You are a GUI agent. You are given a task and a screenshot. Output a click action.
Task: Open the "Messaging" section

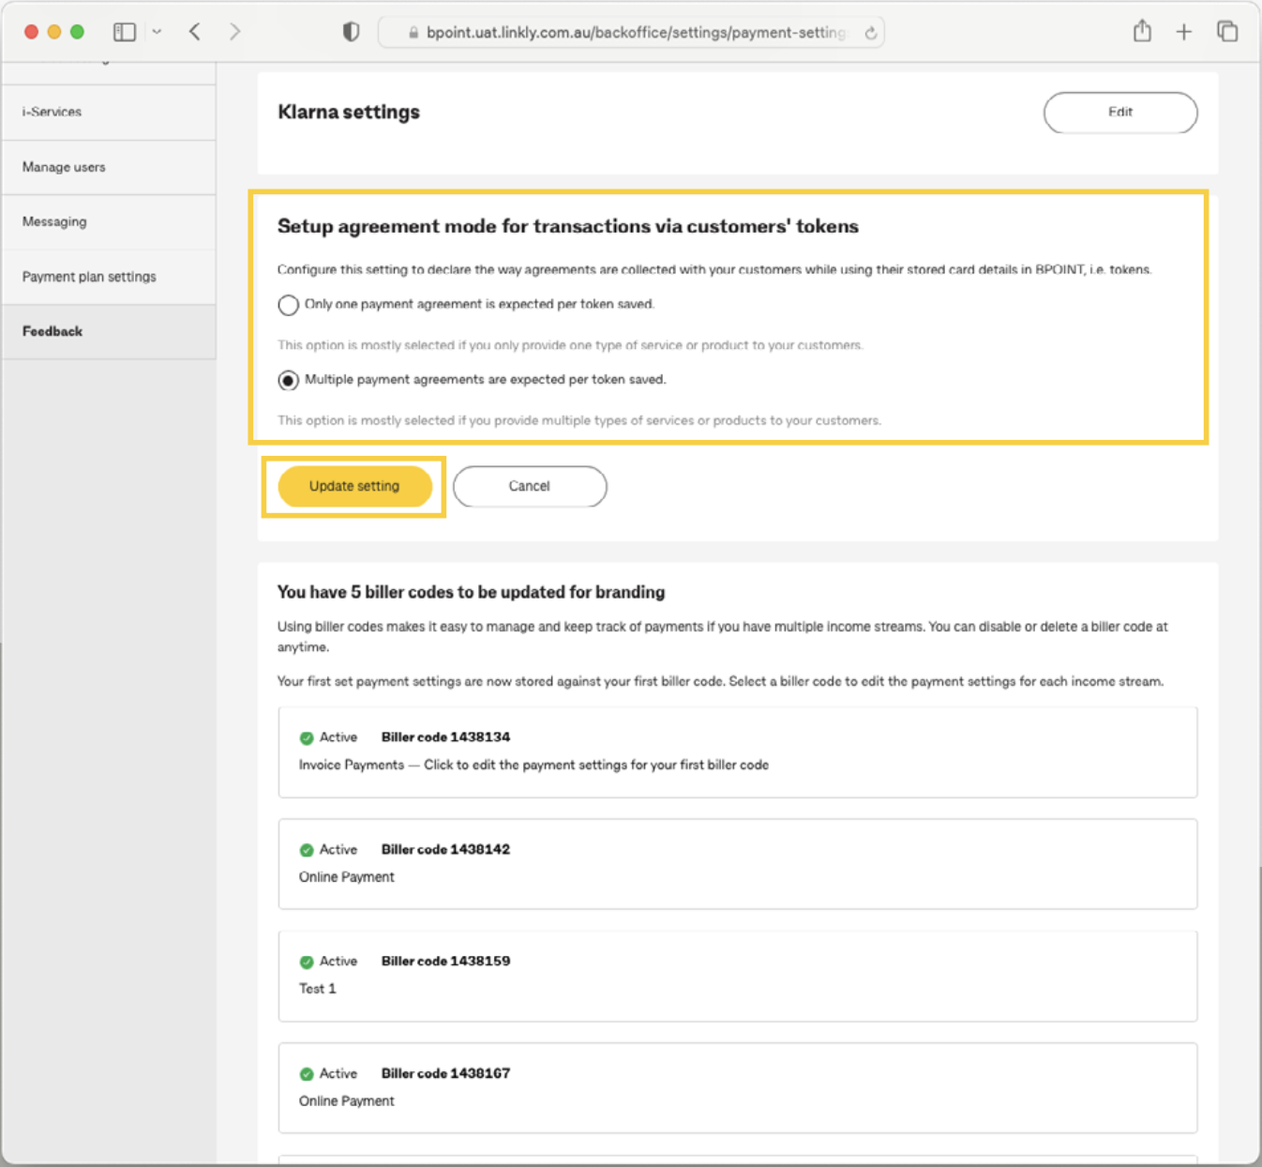[x=53, y=221]
